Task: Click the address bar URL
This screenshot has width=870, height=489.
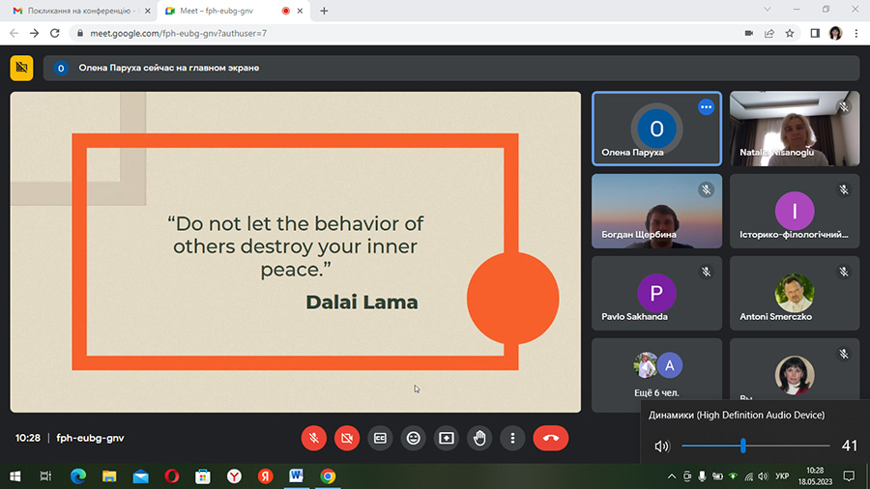Action: [x=179, y=33]
